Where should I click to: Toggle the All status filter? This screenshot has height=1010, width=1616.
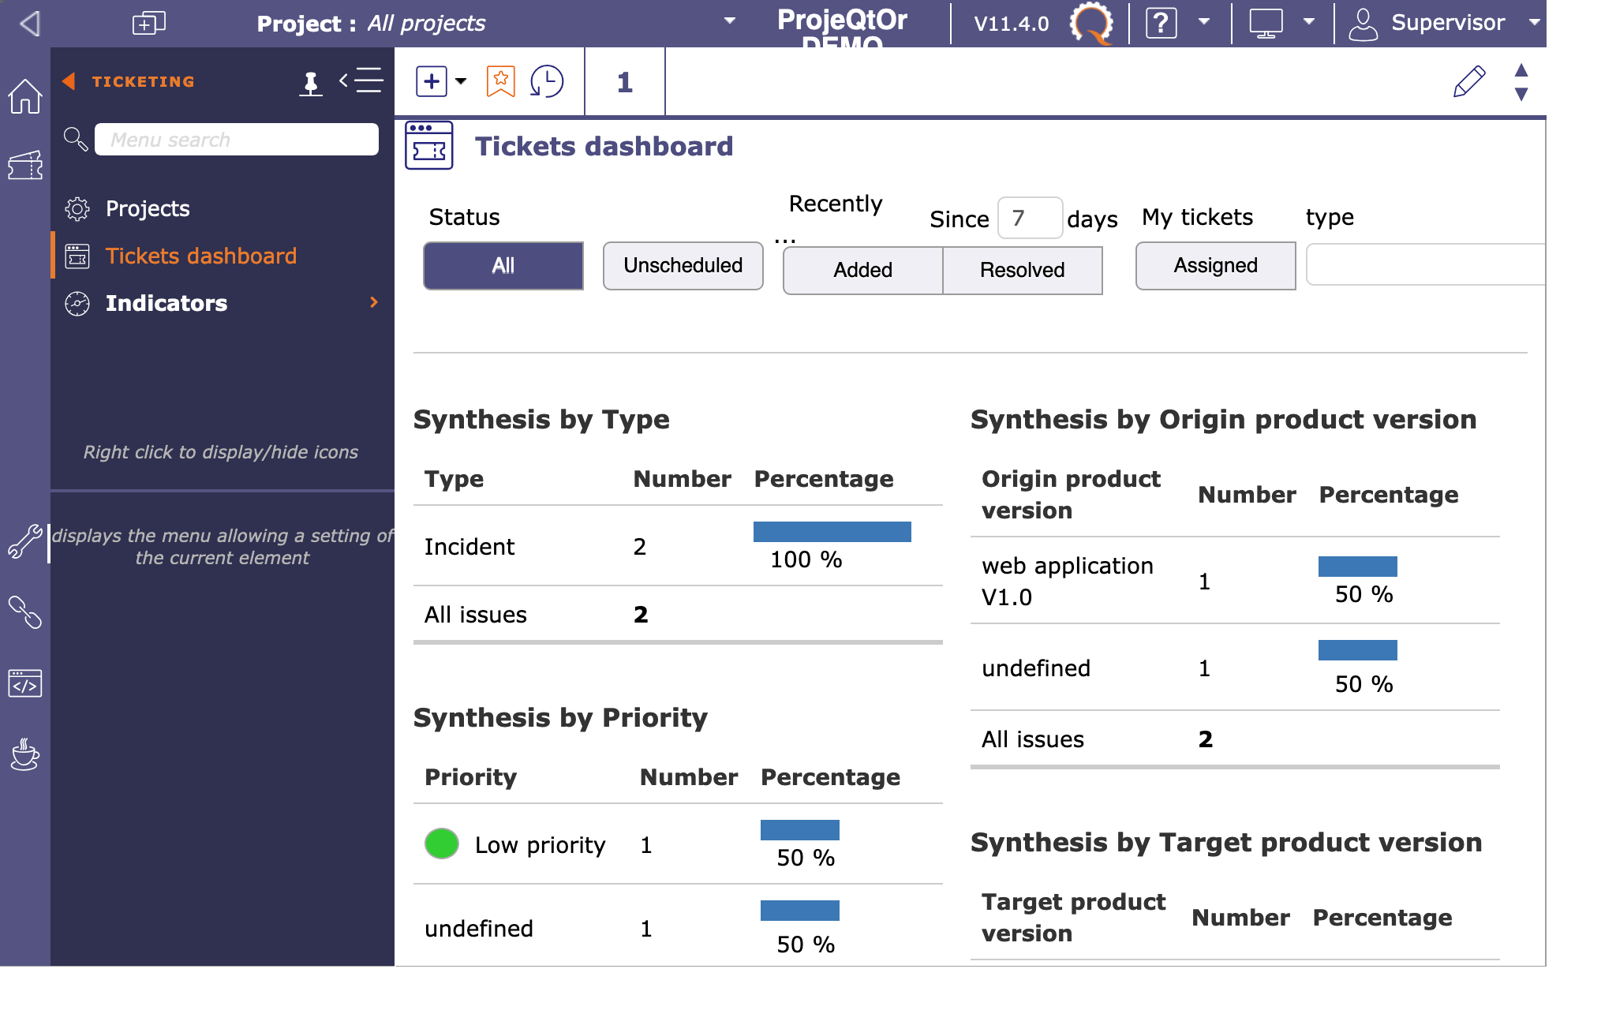(x=503, y=266)
